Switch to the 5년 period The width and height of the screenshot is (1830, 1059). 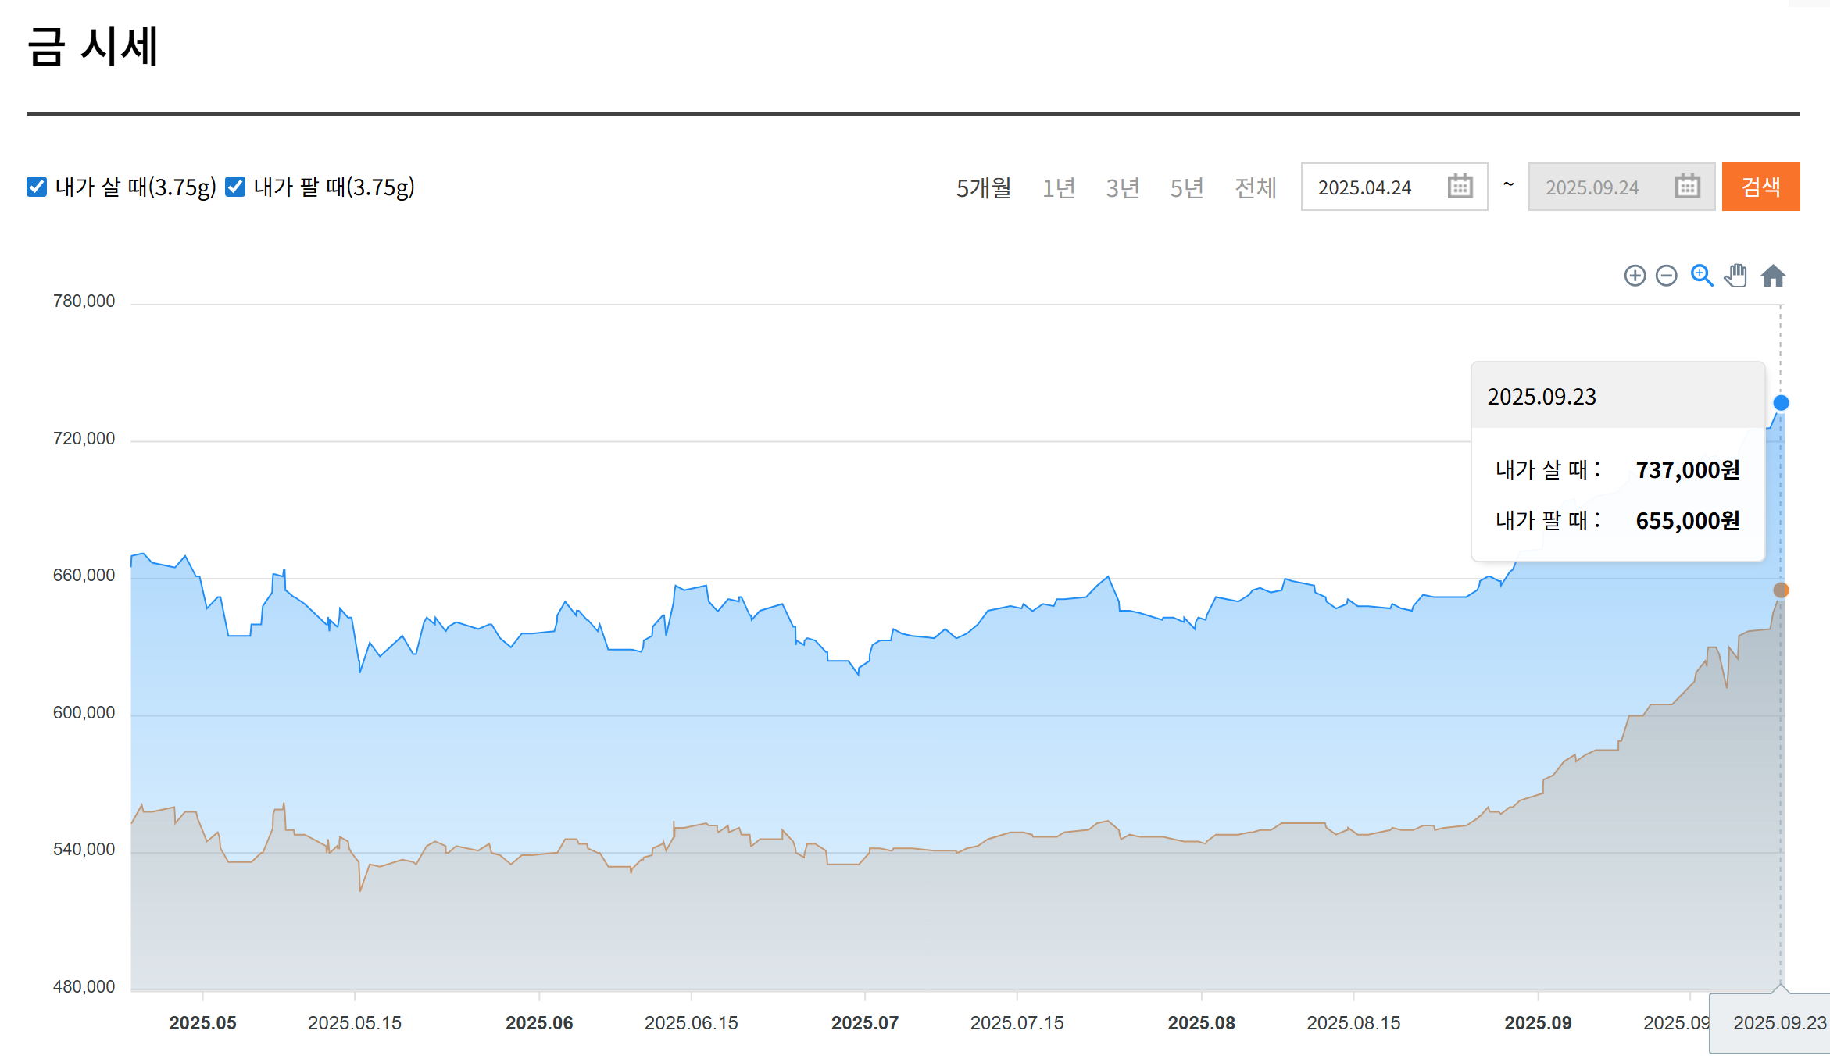(1187, 187)
